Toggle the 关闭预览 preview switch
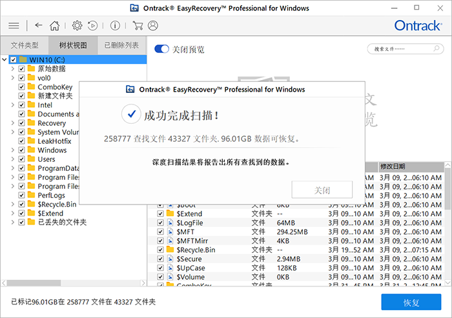This screenshot has height=318, width=452. tap(161, 49)
